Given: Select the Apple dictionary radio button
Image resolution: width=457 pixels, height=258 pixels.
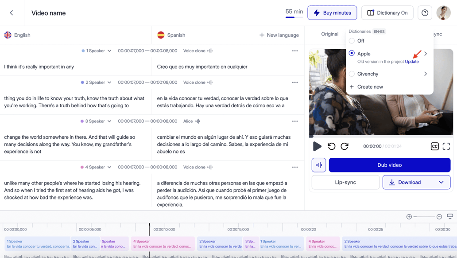Looking at the screenshot, I should tap(352, 53).
